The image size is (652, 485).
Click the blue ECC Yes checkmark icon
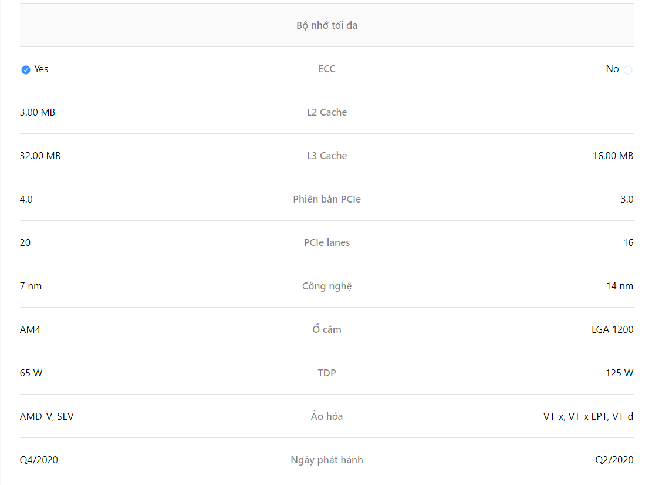click(26, 69)
